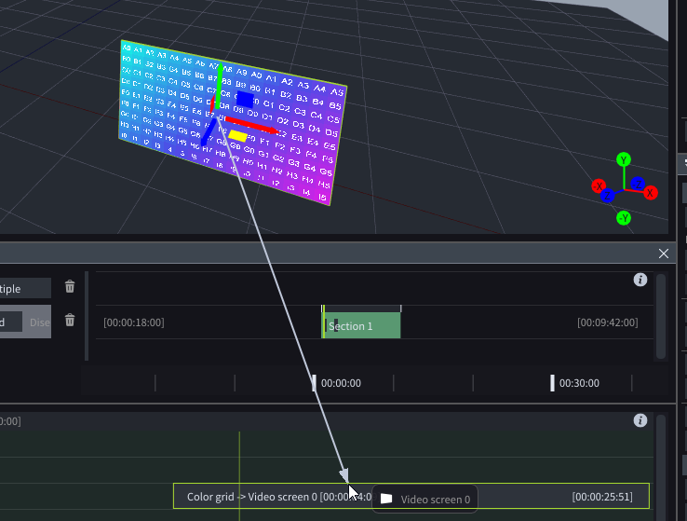The width and height of the screenshot is (687, 521).
Task: Select the Section 1 block
Action: [x=362, y=325]
